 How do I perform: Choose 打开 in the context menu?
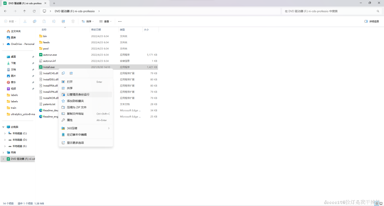click(x=86, y=82)
